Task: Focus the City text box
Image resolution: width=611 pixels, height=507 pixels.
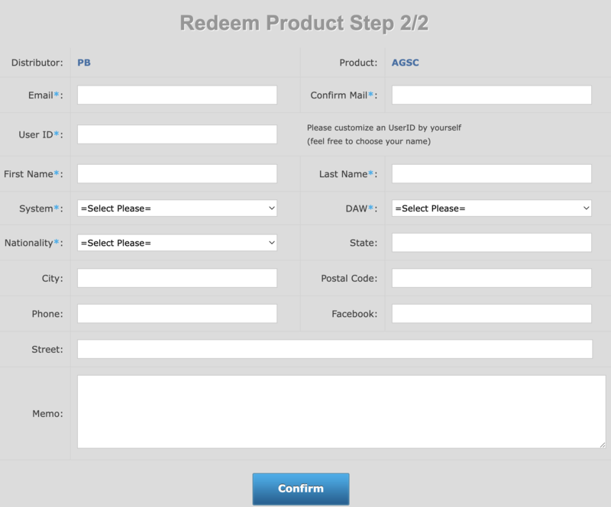Action: pyautogui.click(x=177, y=278)
